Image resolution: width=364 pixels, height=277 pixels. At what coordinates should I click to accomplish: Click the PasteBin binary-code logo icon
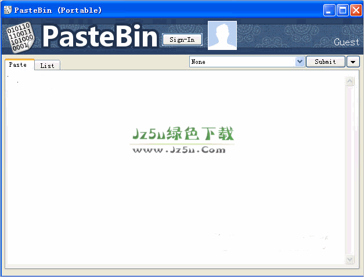coord(20,37)
